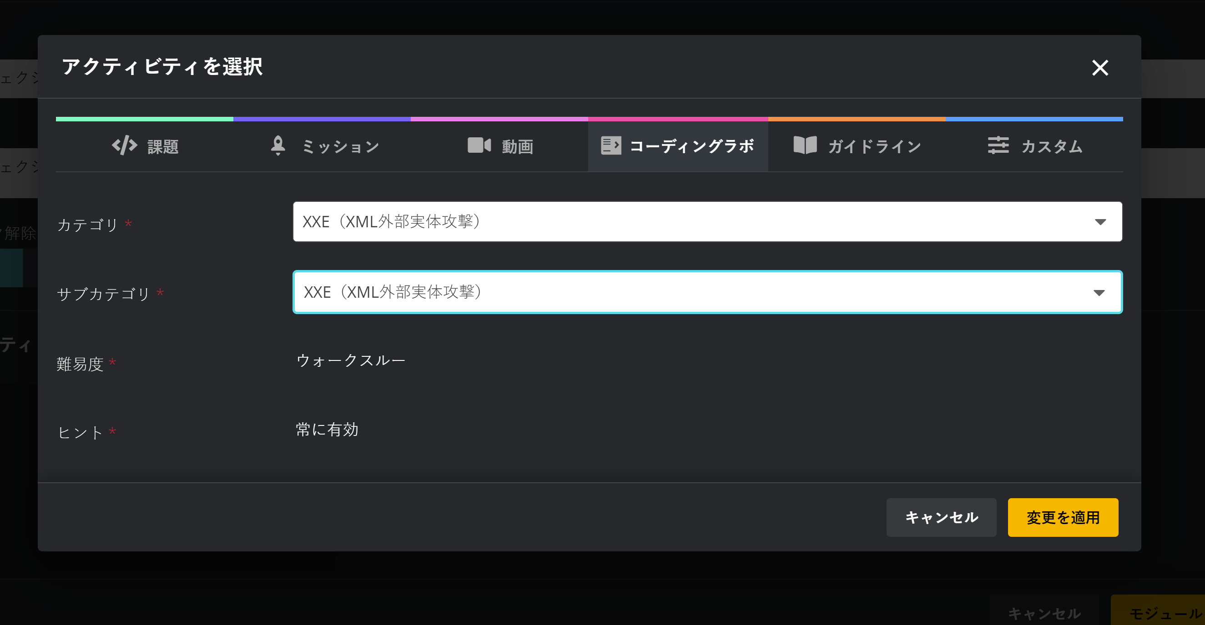This screenshot has width=1205, height=625.
Task: Click the アクティビティを選択 dialog title
Action: pyautogui.click(x=162, y=66)
